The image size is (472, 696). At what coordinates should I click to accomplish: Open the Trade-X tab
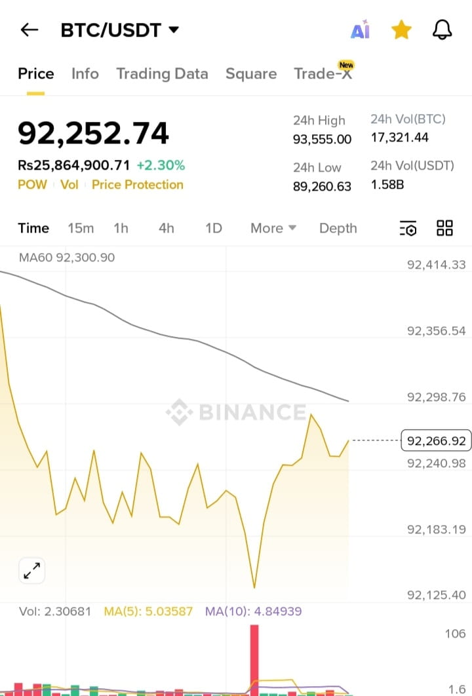click(323, 73)
